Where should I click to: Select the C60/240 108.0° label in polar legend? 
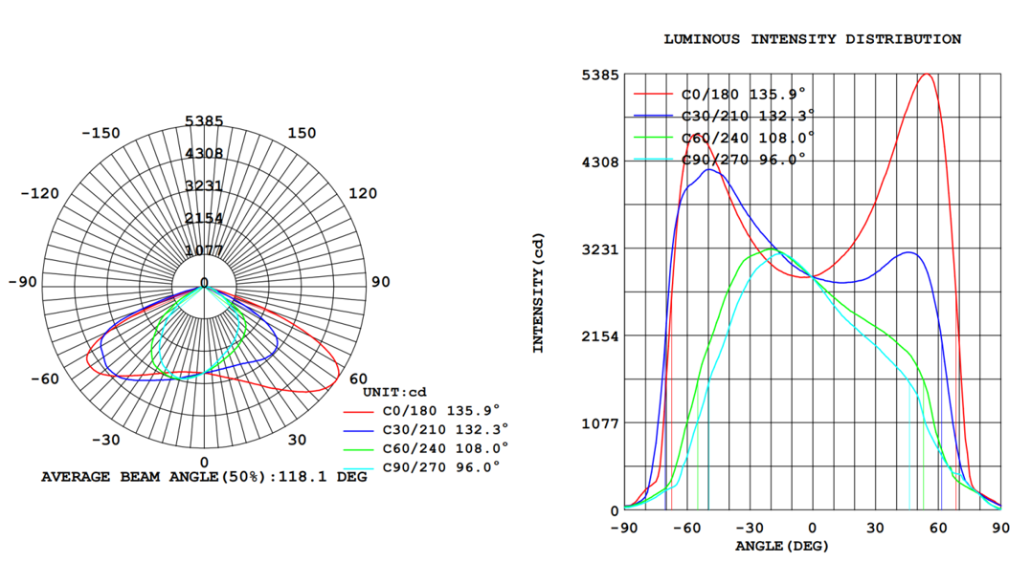pos(444,447)
